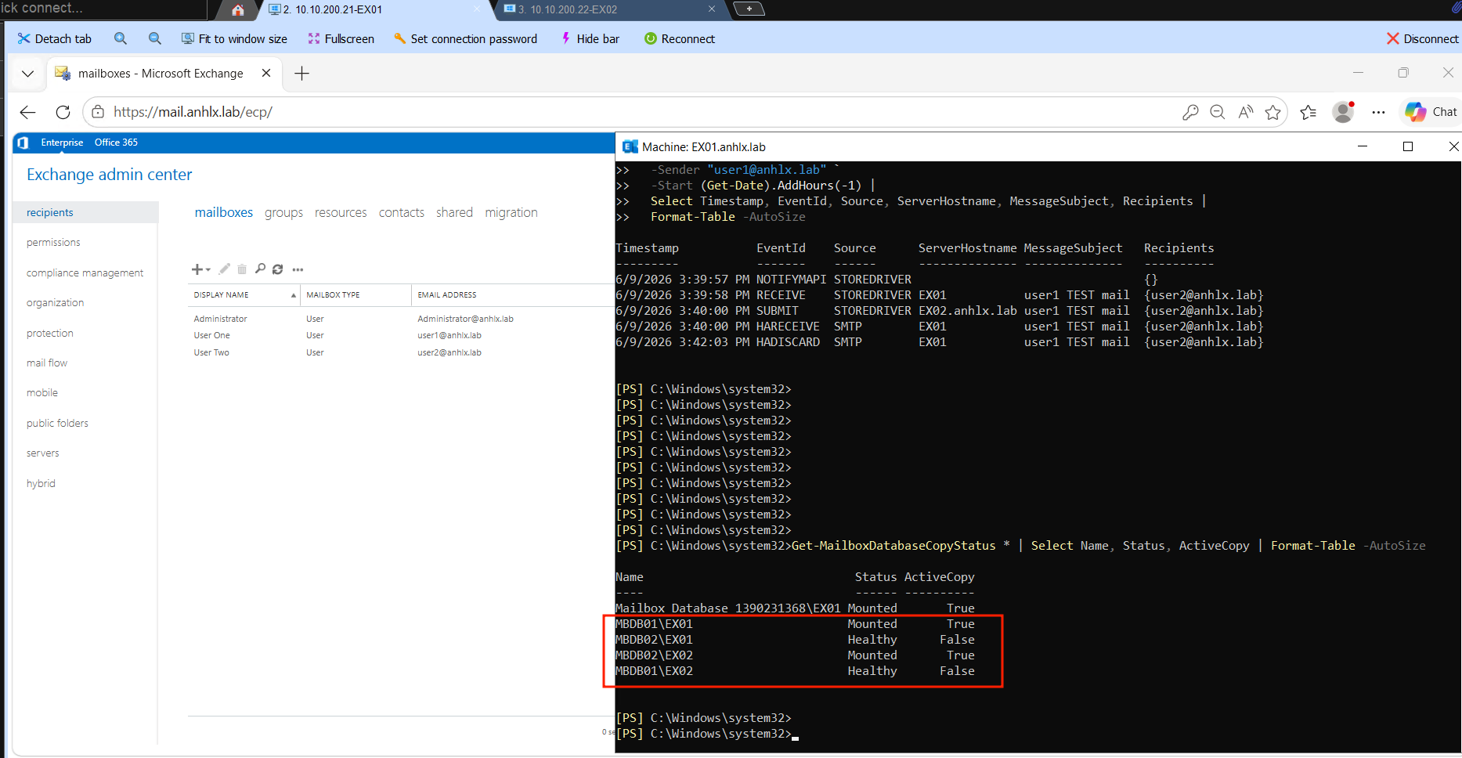The height and width of the screenshot is (758, 1462).
Task: Click Disconnect
Action: 1423,38
